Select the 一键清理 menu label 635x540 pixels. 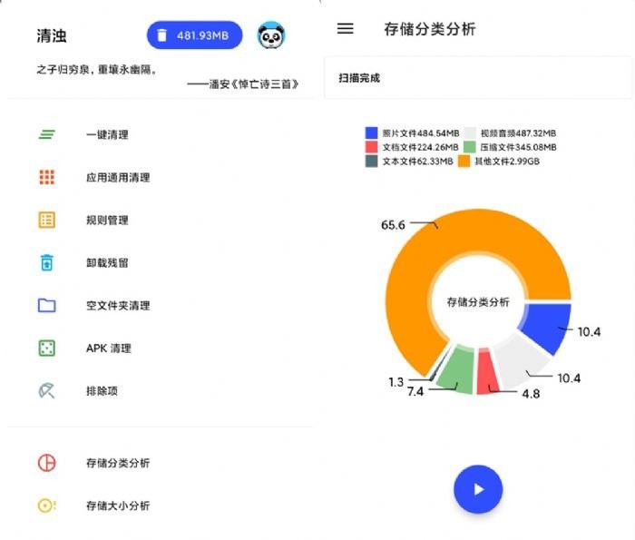107,134
